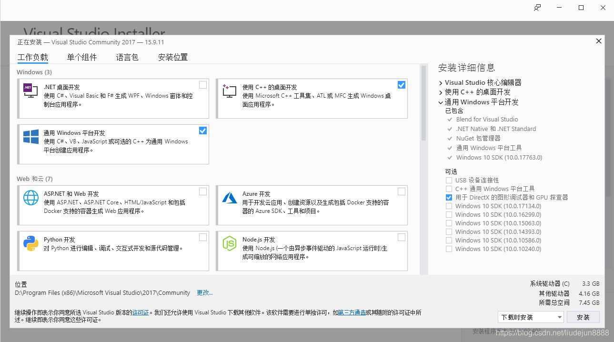Click the 安装详细信息 heading

click(x=466, y=68)
